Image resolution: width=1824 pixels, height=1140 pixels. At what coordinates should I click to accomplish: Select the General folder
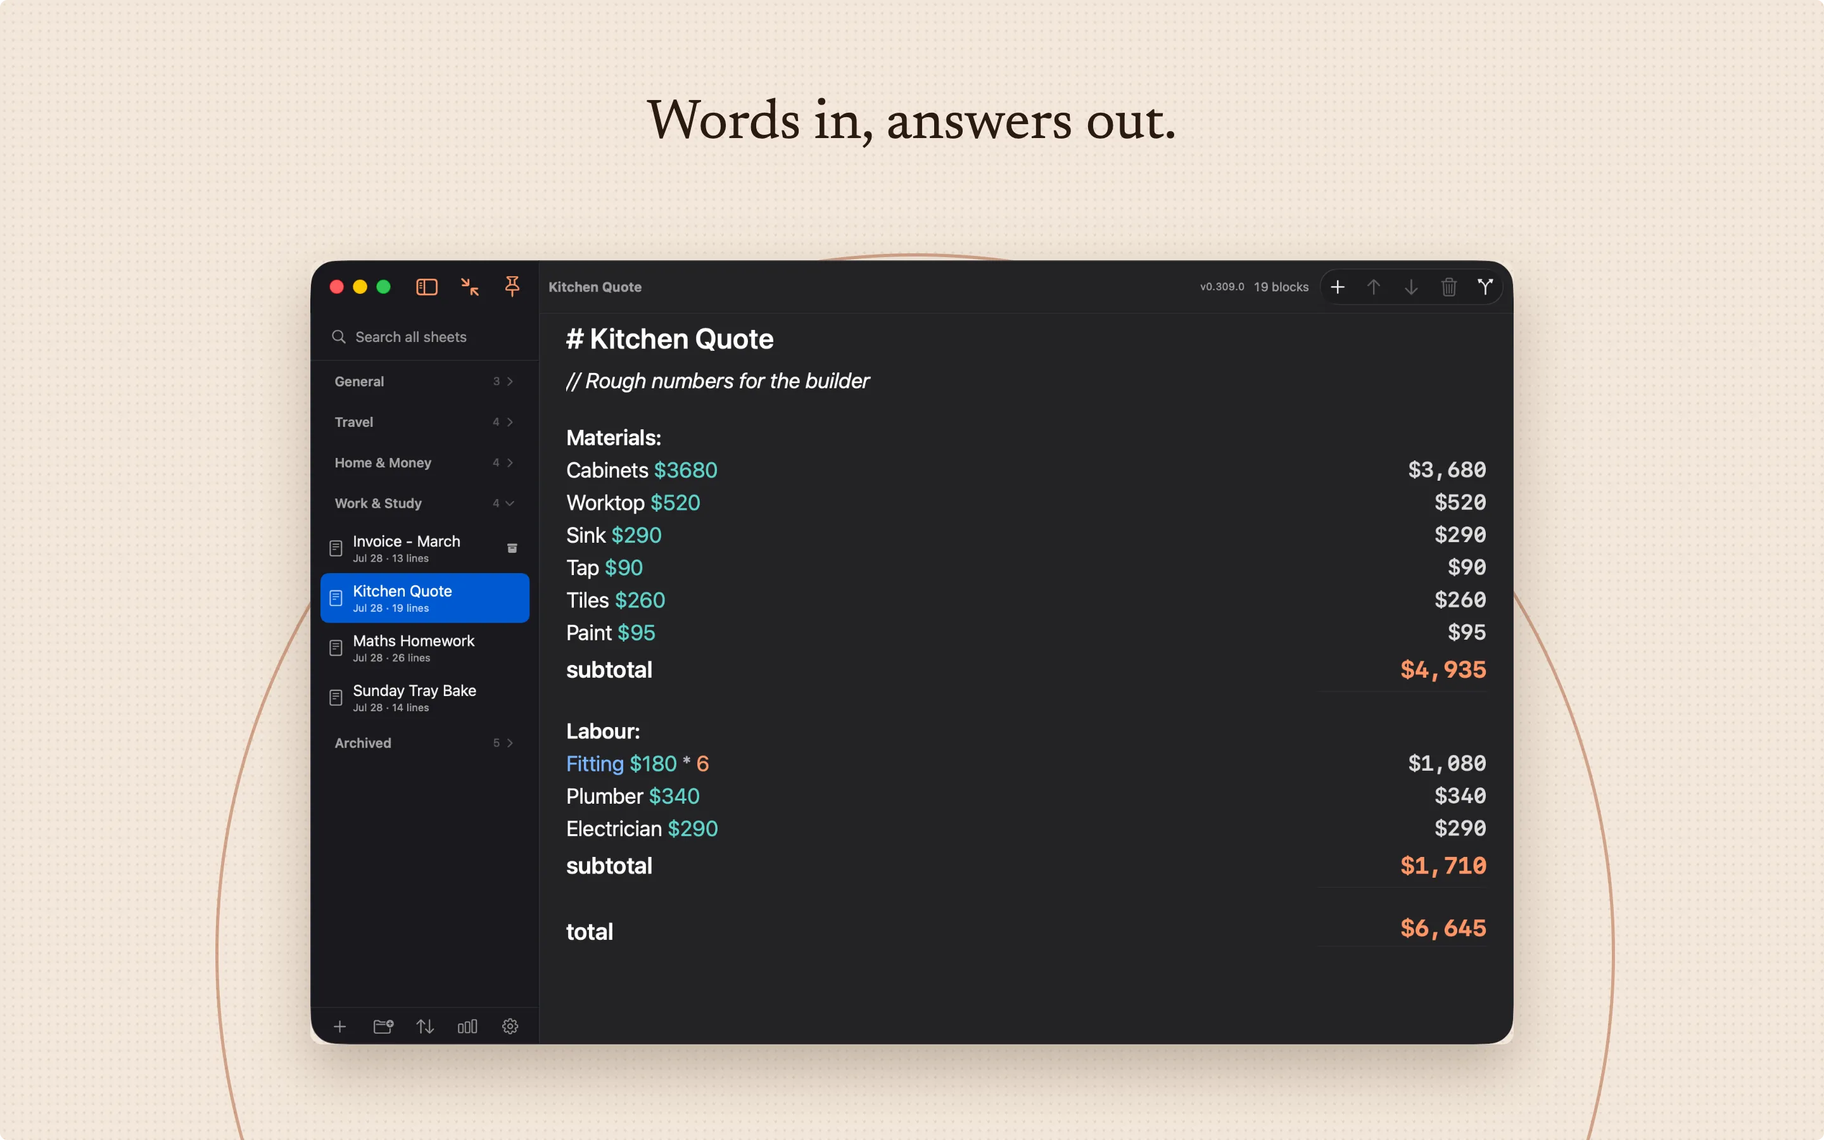click(425, 381)
